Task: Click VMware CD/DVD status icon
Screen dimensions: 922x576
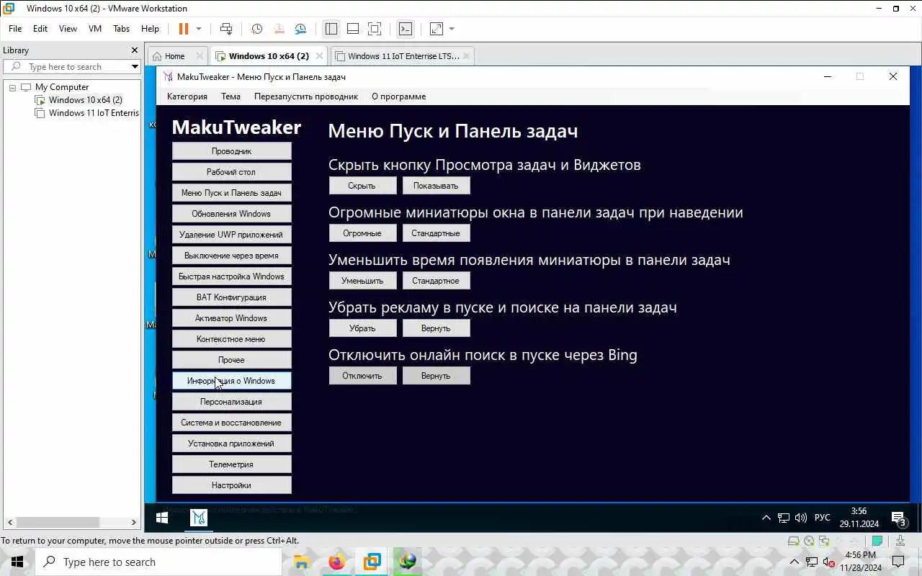Action: pyautogui.click(x=809, y=541)
